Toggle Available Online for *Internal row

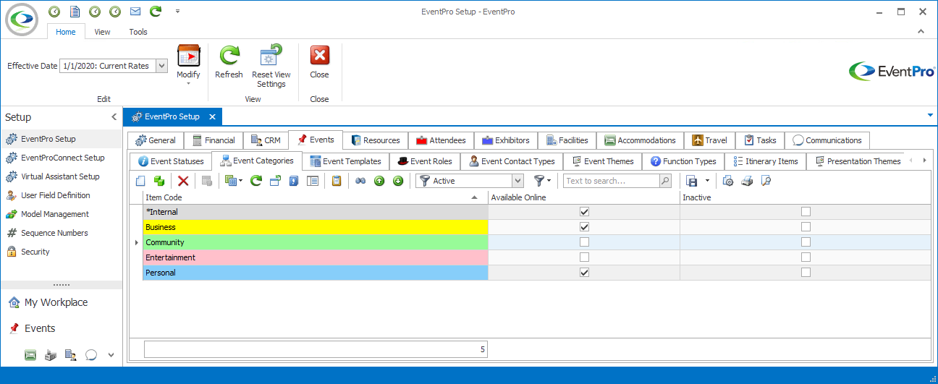coord(585,212)
